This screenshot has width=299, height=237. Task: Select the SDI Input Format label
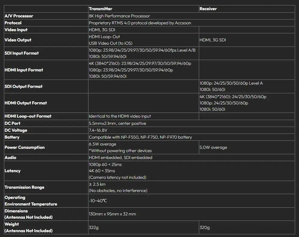22,53
